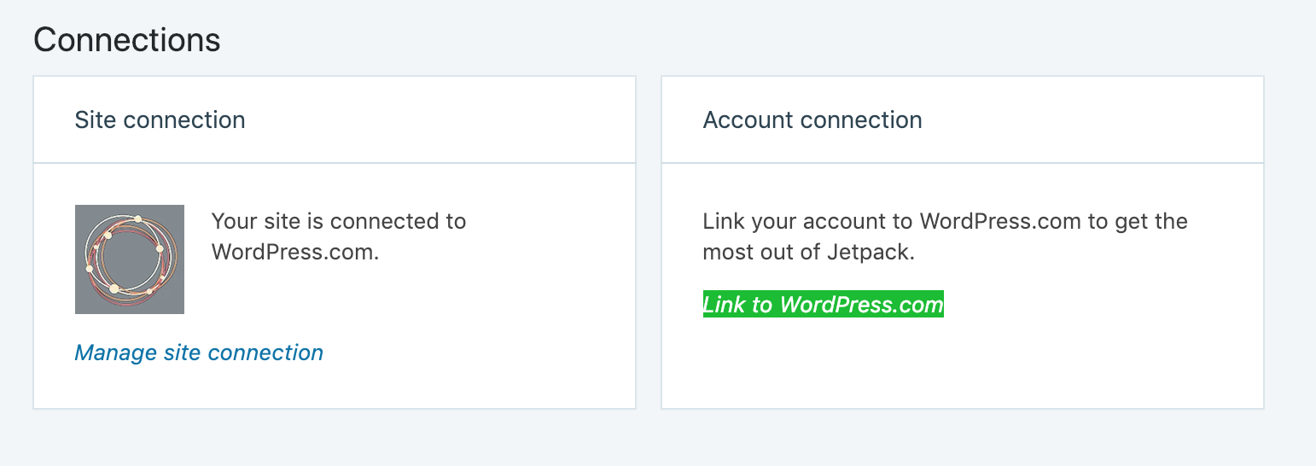This screenshot has height=466, width=1316.
Task: Click the Account connection card header
Action: click(963, 119)
